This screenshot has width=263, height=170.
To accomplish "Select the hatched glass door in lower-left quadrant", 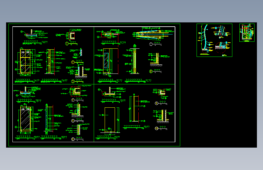I will [x=25, y=119].
